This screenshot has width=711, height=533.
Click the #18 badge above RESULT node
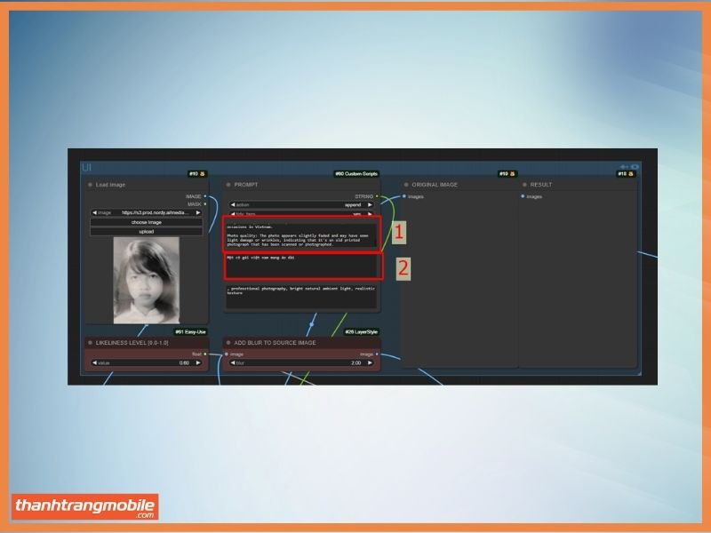pyautogui.click(x=627, y=173)
